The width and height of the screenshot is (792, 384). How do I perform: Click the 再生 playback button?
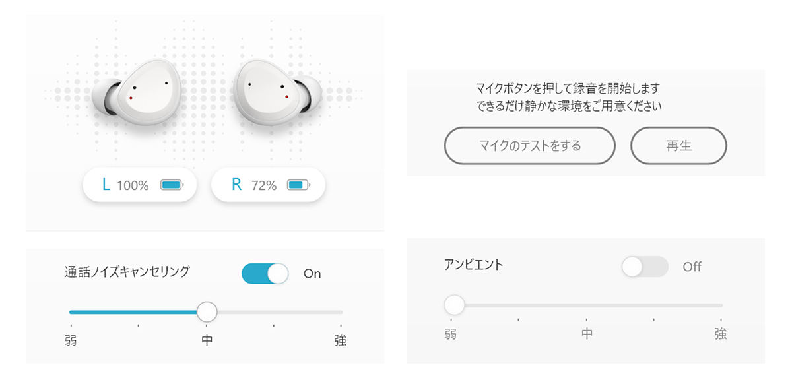(x=678, y=146)
